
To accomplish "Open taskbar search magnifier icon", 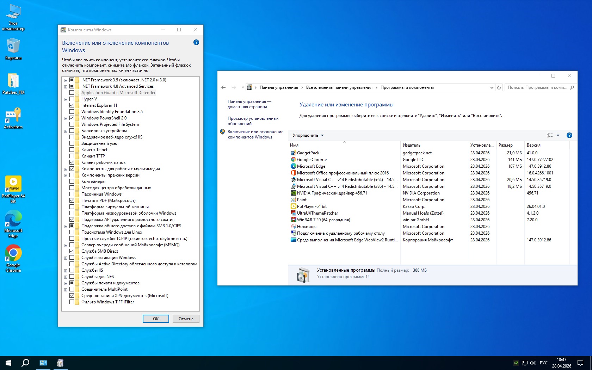I will point(25,363).
